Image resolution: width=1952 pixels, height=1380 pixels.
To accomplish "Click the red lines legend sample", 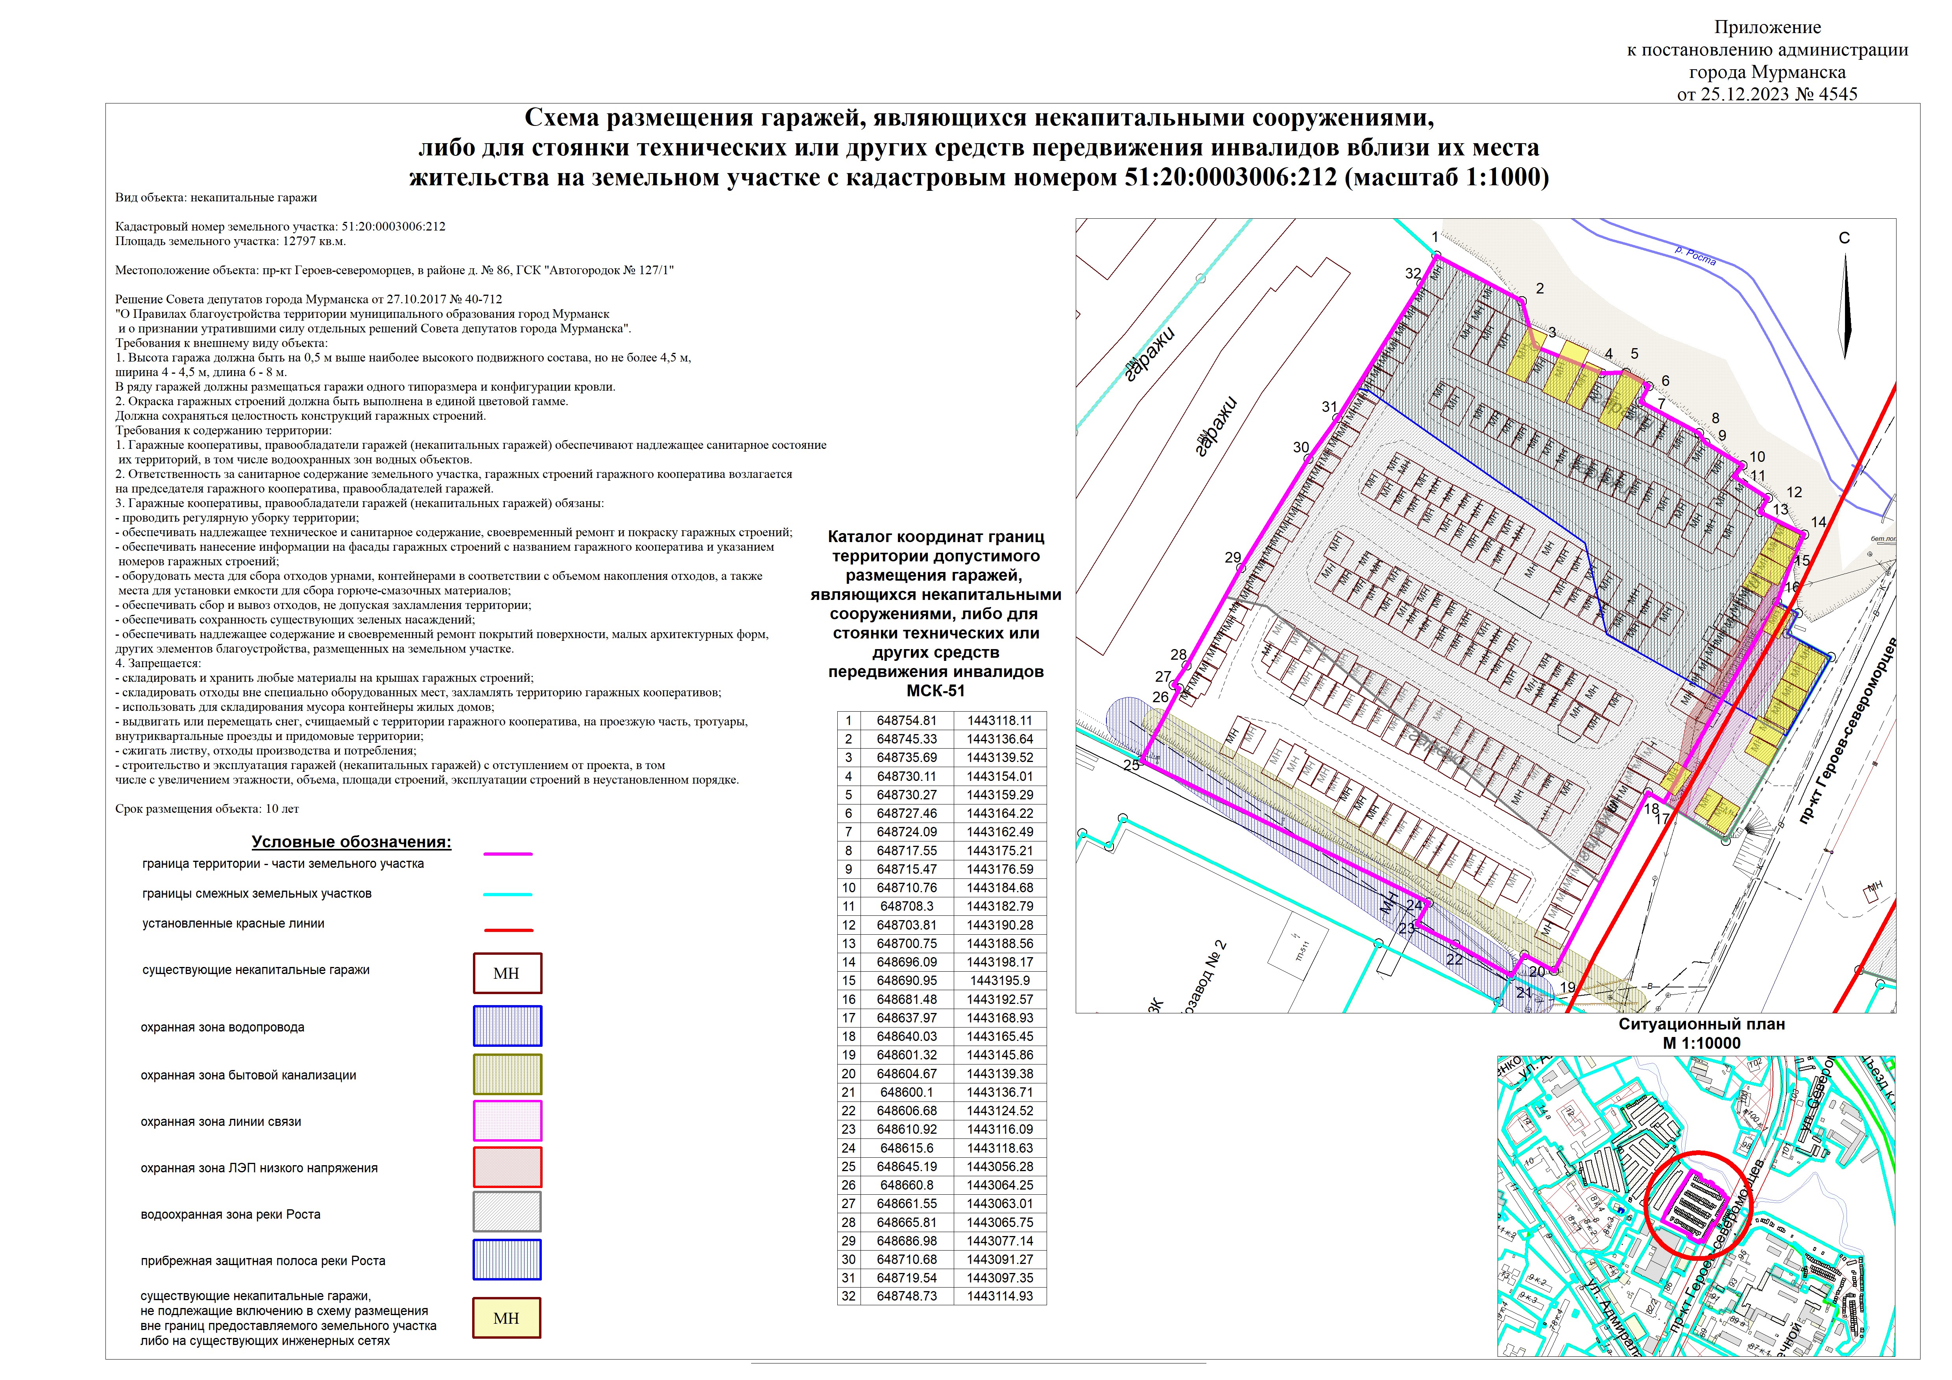I will click(x=508, y=930).
